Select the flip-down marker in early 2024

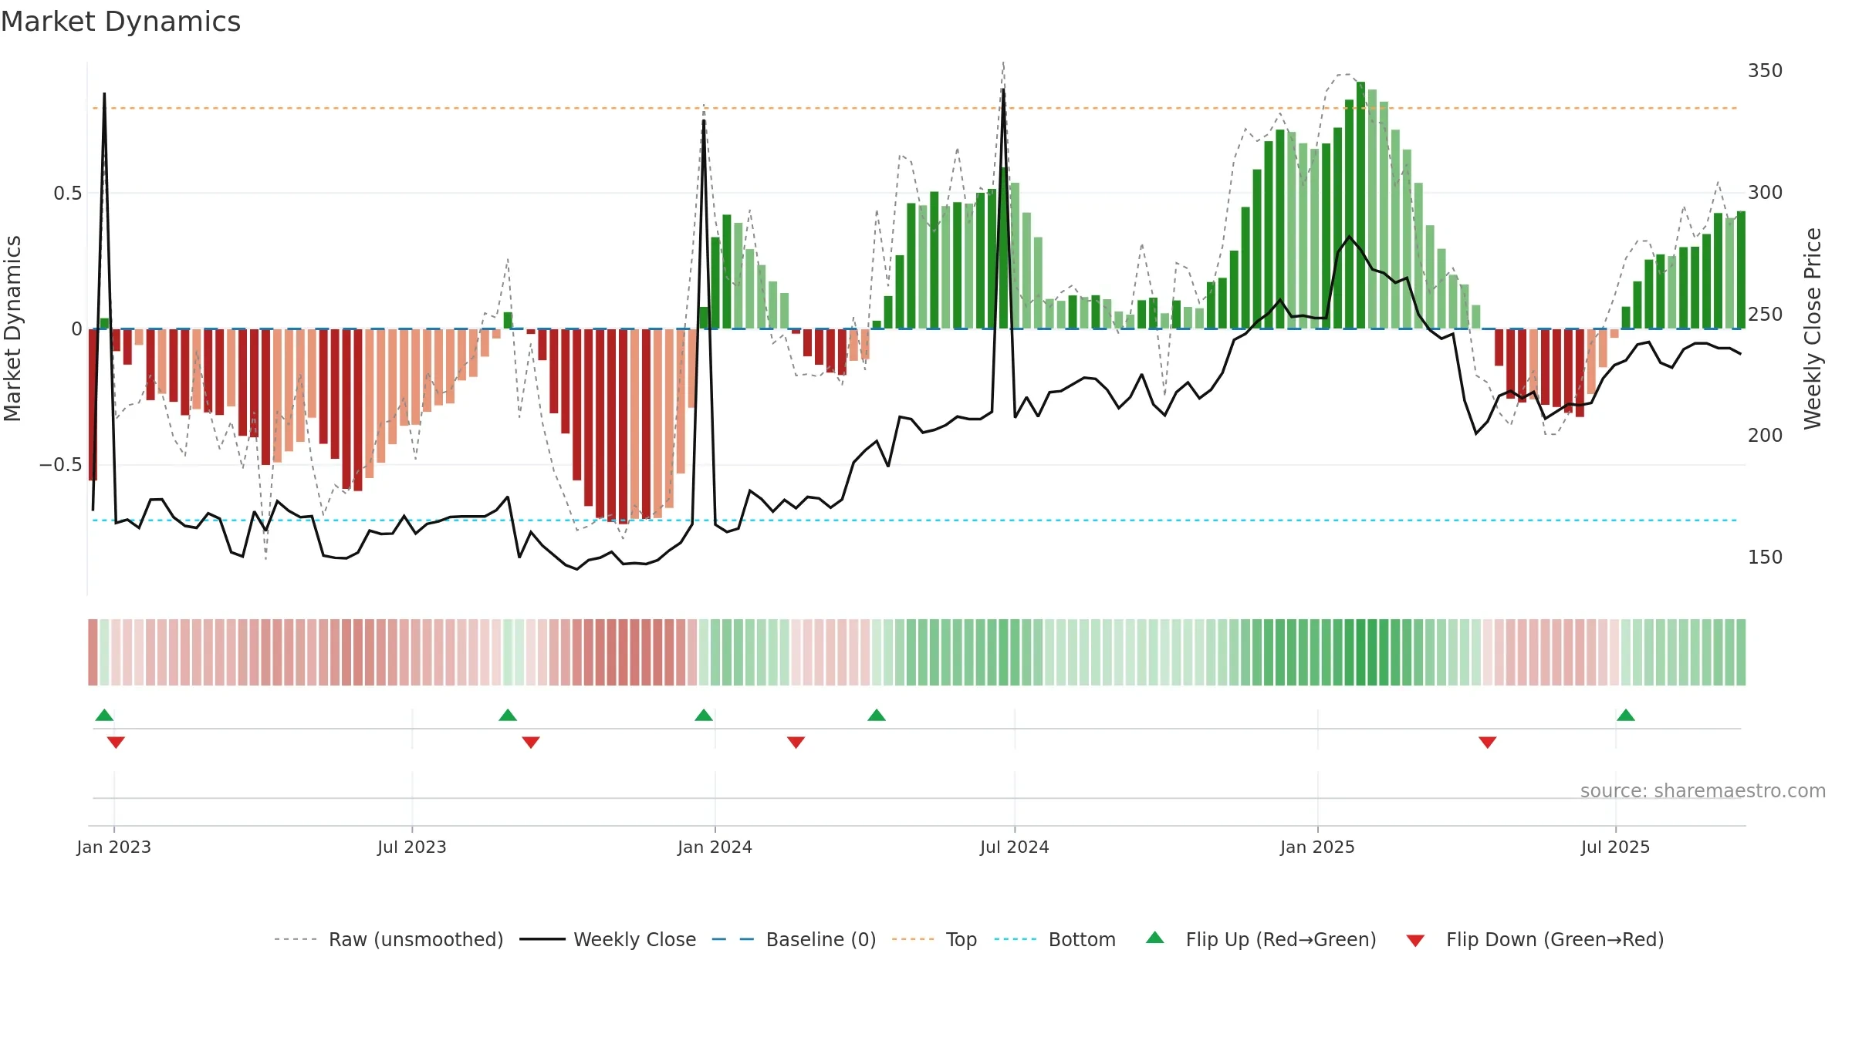(x=796, y=743)
